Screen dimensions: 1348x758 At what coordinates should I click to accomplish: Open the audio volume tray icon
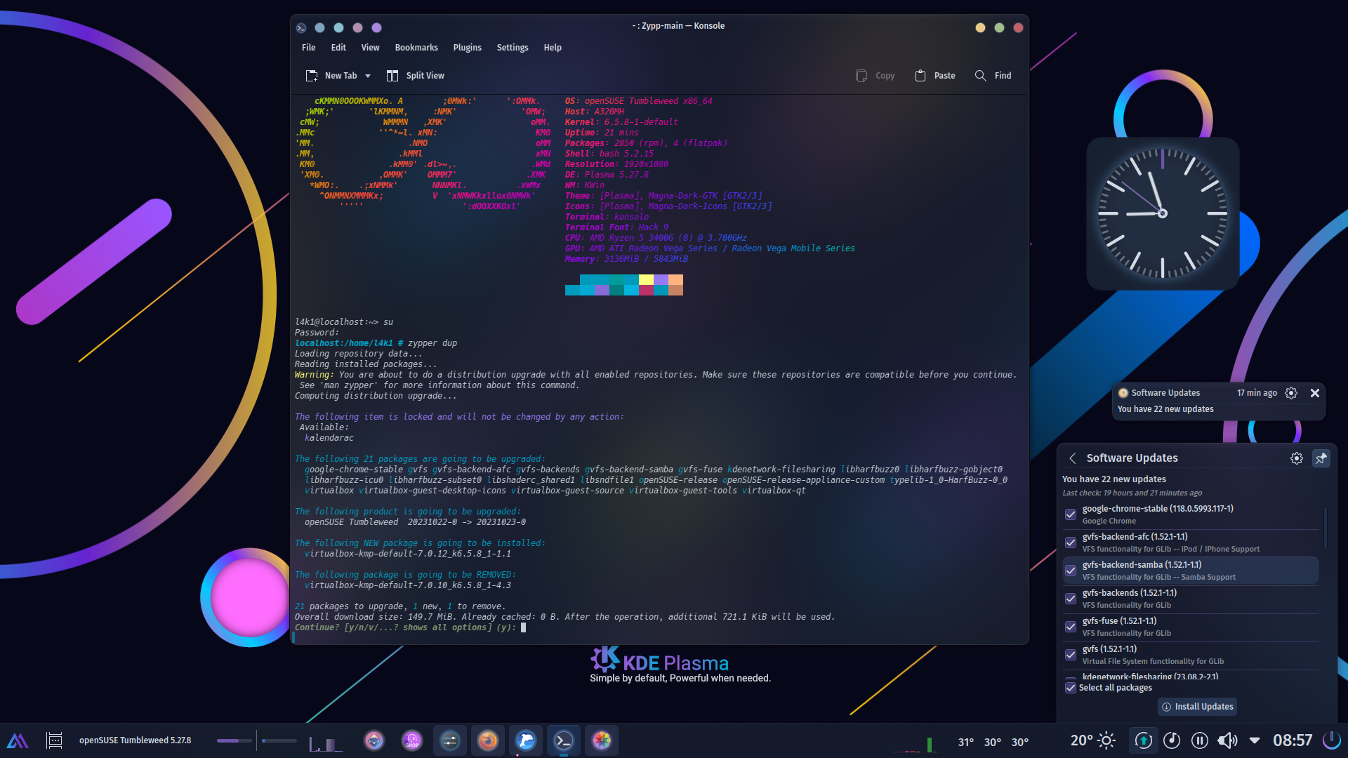pyautogui.click(x=1227, y=740)
